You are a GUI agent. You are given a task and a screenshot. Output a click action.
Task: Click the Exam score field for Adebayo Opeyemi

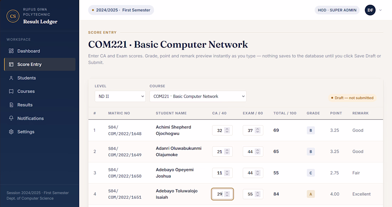(253, 173)
